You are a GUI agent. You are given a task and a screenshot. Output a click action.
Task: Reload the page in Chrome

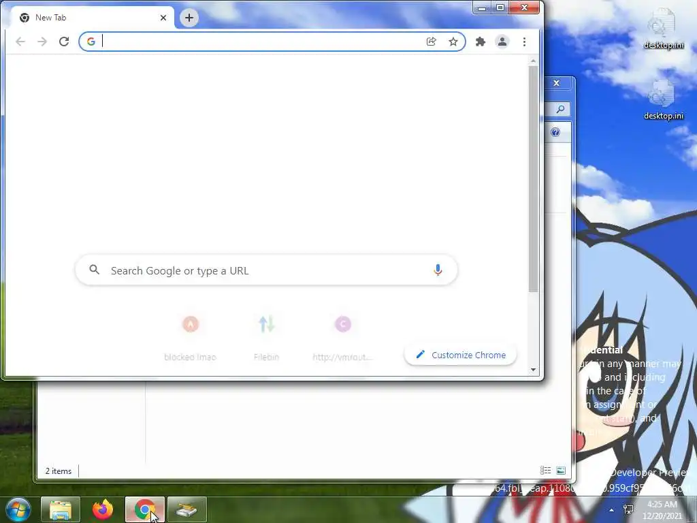[64, 42]
